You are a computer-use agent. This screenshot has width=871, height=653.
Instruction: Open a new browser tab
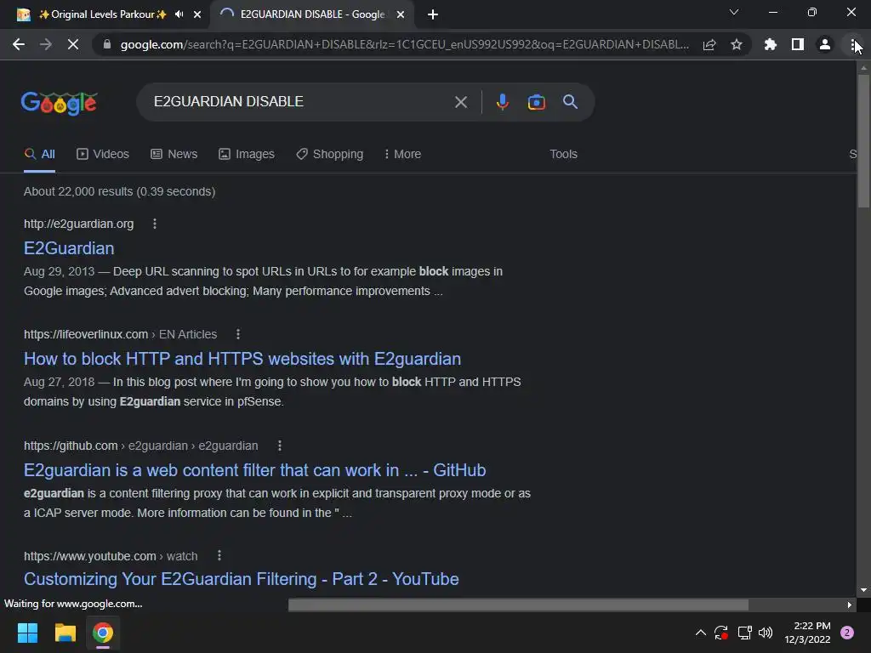click(x=433, y=15)
